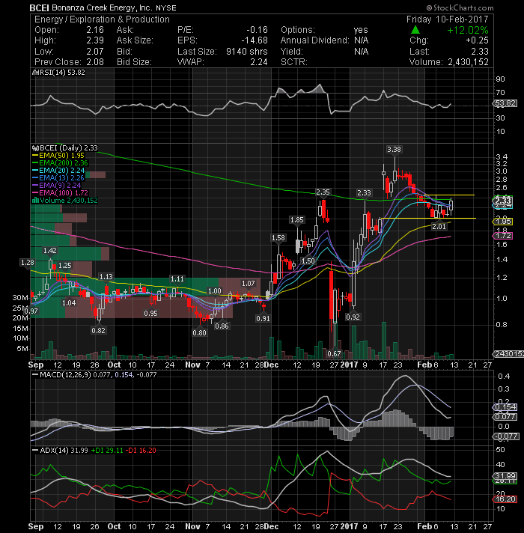
Task: Click the Last Size 9140 shrs value
Action: (x=247, y=52)
